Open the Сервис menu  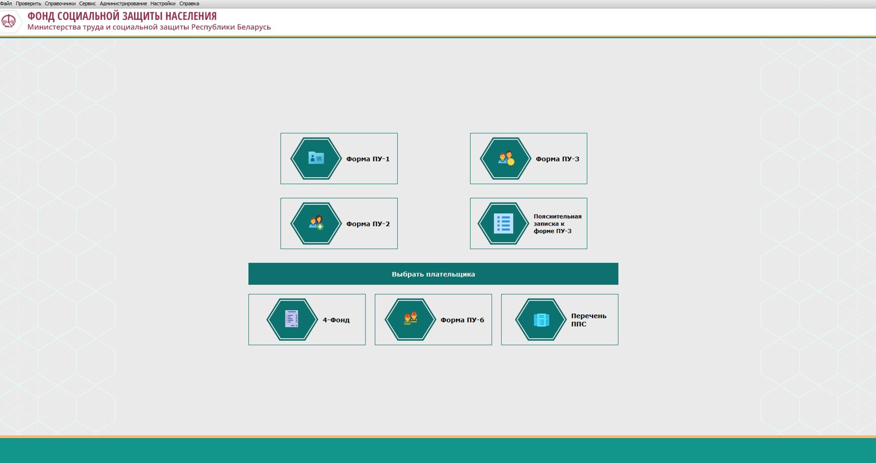[88, 4]
